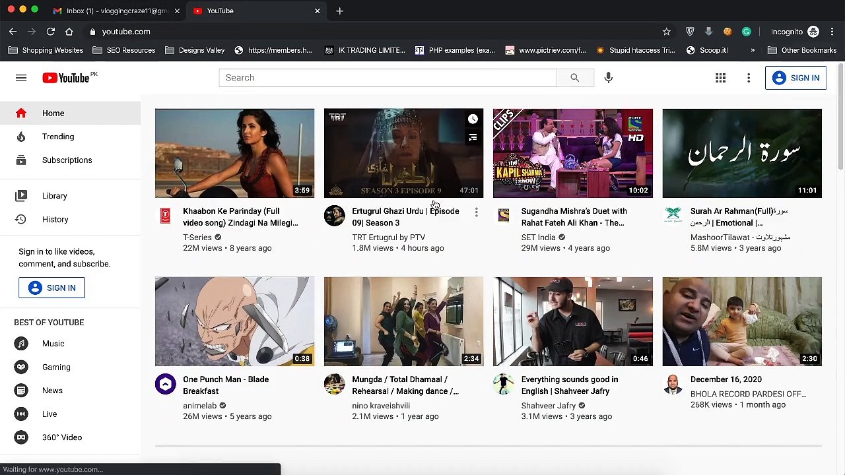Open the SET India channel name link
This screenshot has width=845, height=475.
click(x=538, y=237)
